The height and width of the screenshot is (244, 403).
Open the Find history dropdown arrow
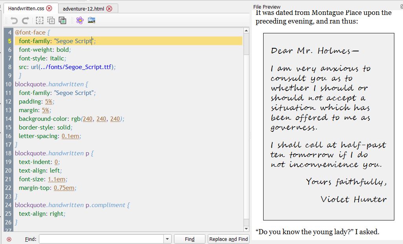(x=167, y=239)
